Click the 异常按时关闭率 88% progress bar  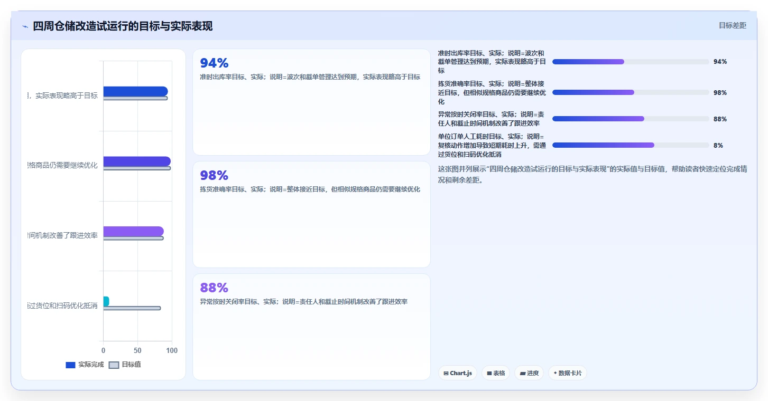pos(631,119)
